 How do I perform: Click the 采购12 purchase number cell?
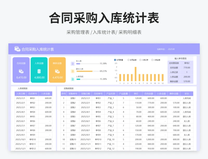point(73,149)
